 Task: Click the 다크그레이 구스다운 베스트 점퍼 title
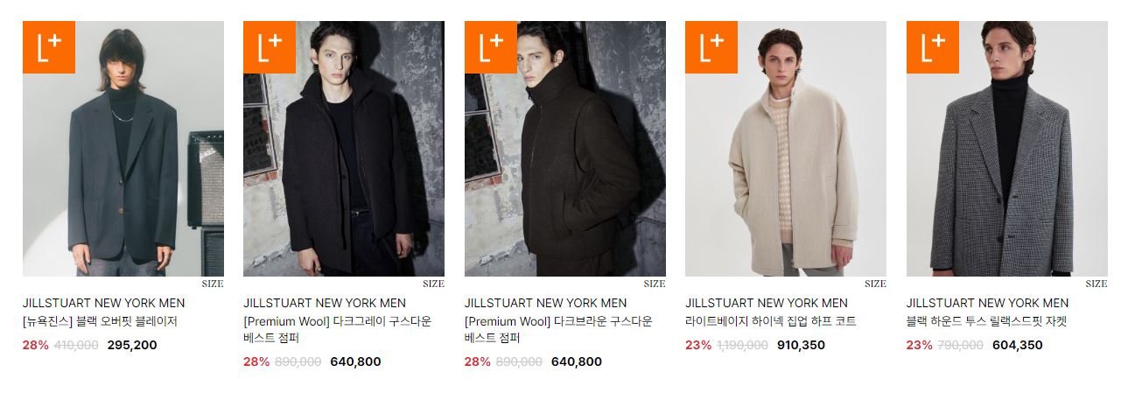pyautogui.click(x=338, y=330)
